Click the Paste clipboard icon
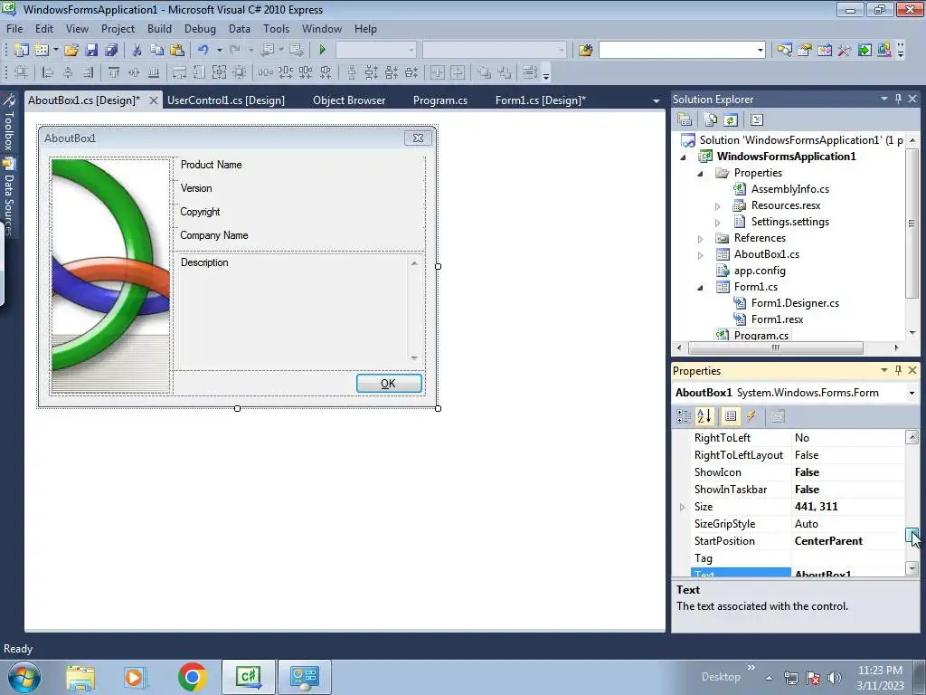This screenshot has width=926, height=695. (x=176, y=51)
